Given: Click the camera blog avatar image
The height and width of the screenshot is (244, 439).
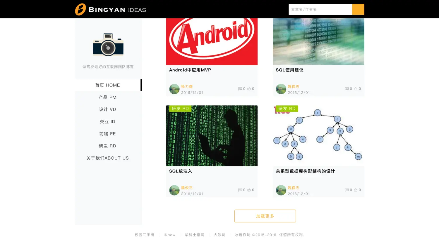Looking at the screenshot, I should pos(108,44).
